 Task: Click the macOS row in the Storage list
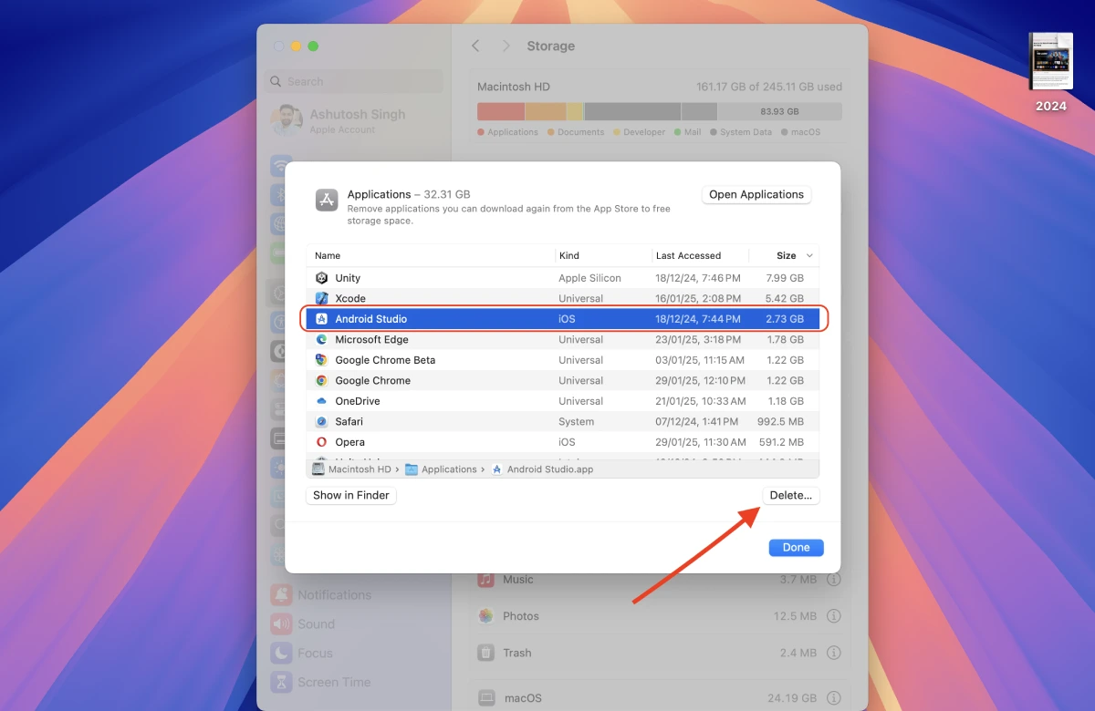660,698
